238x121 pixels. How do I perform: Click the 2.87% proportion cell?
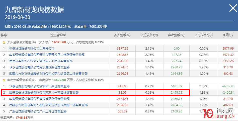pyautogui.click(x=204, y=86)
